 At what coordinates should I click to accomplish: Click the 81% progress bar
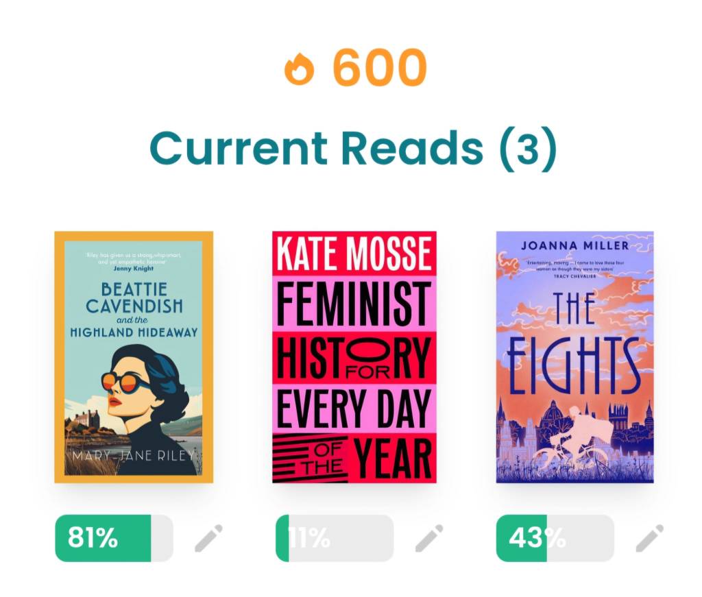pos(114,538)
